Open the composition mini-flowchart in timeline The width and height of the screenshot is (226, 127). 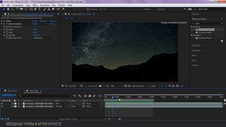point(74,96)
